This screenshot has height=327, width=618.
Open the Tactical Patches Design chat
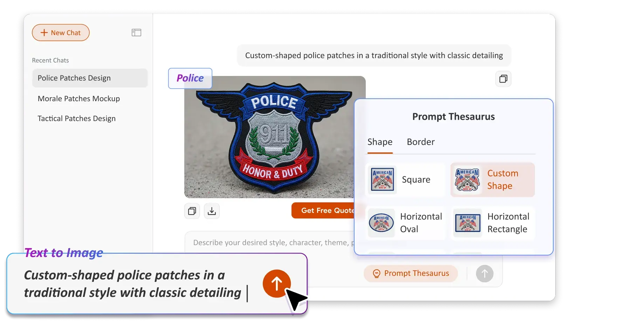[x=77, y=118]
